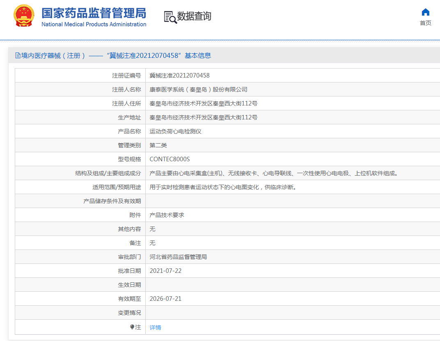Image resolution: width=440 pixels, height=341 pixels.
Task: Click the document icon beside 境内医疗器械
Action: pyautogui.click(x=18, y=55)
